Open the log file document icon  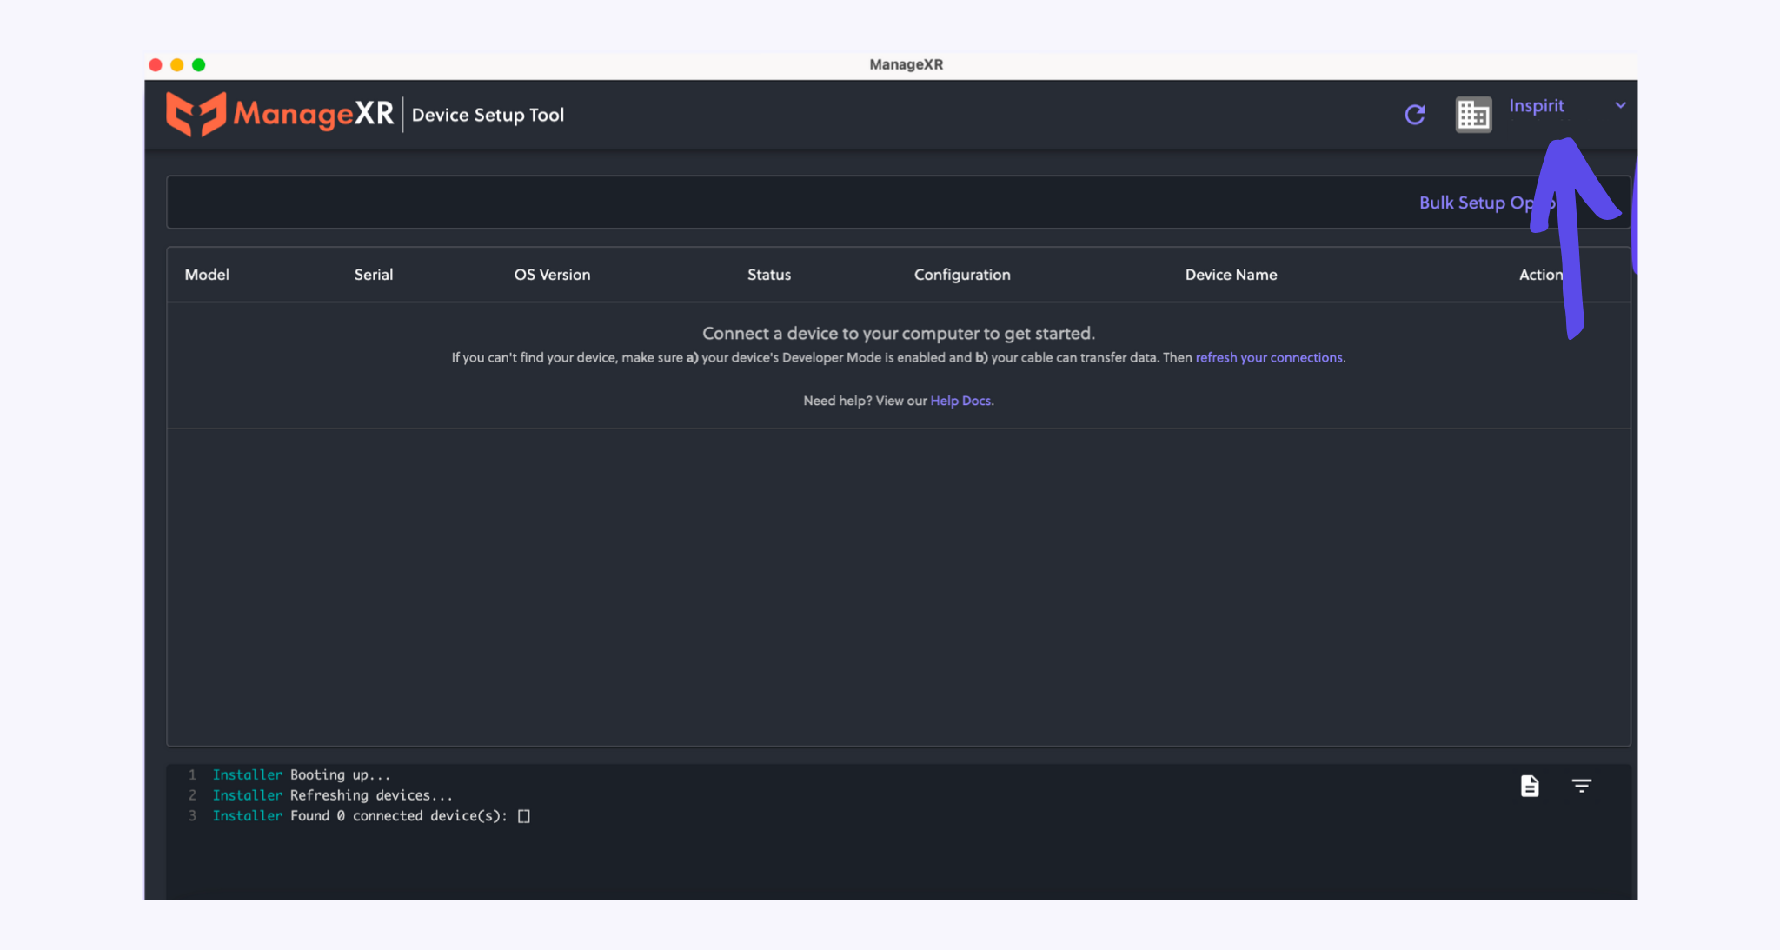(x=1529, y=786)
